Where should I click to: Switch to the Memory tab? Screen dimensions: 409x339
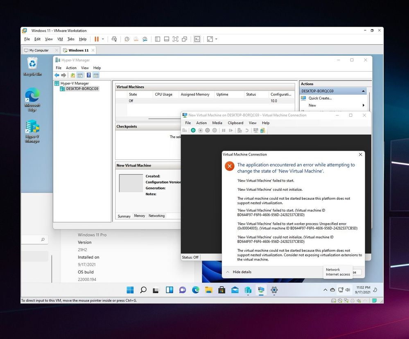(x=139, y=216)
